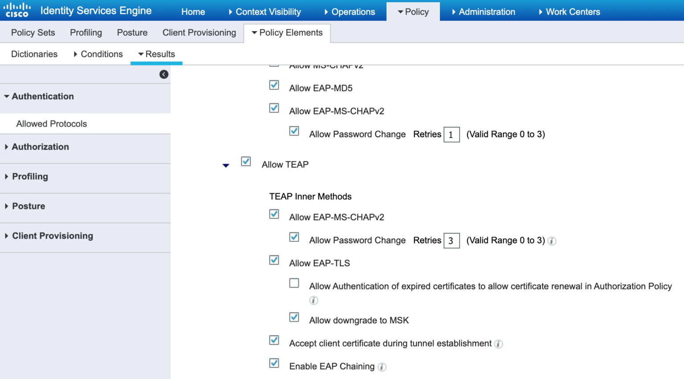Uncheck Allow downgrade to MSK
Image resolution: width=684 pixels, height=379 pixels.
tap(294, 317)
